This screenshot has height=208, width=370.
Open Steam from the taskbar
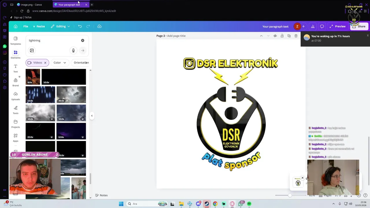(207, 204)
